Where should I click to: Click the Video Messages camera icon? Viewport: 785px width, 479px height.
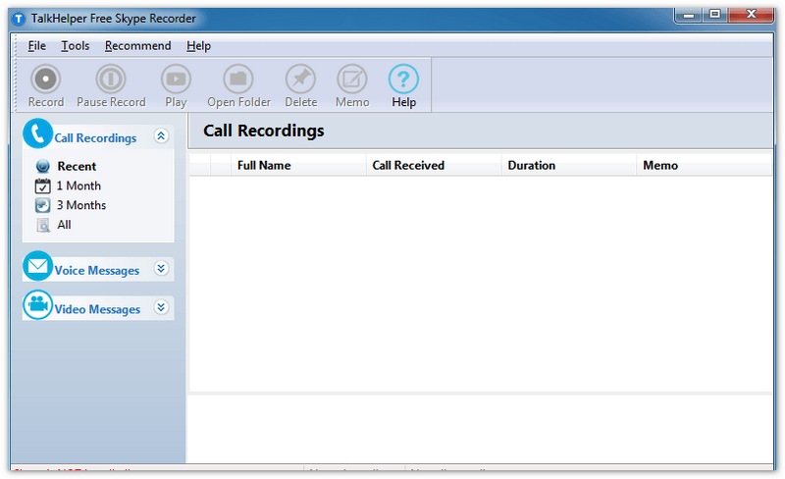coord(37,304)
